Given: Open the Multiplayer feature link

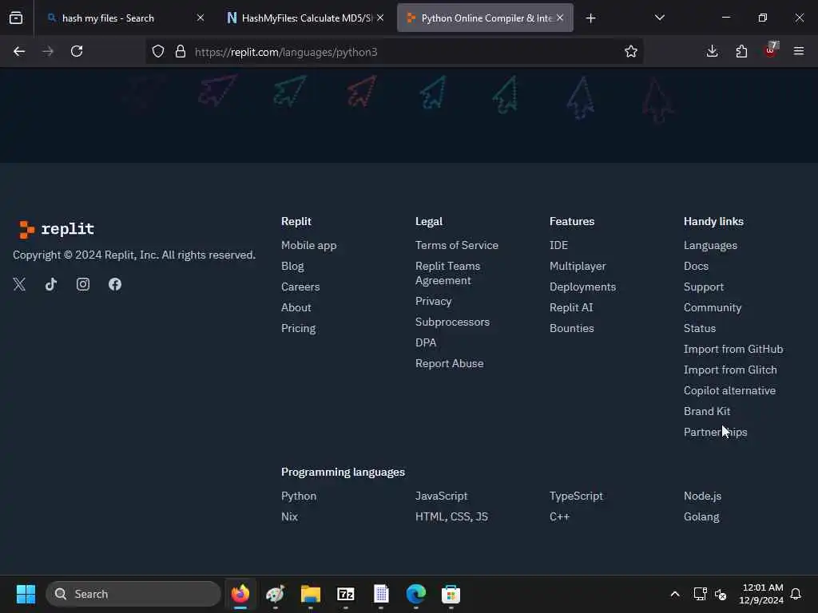Looking at the screenshot, I should [578, 266].
